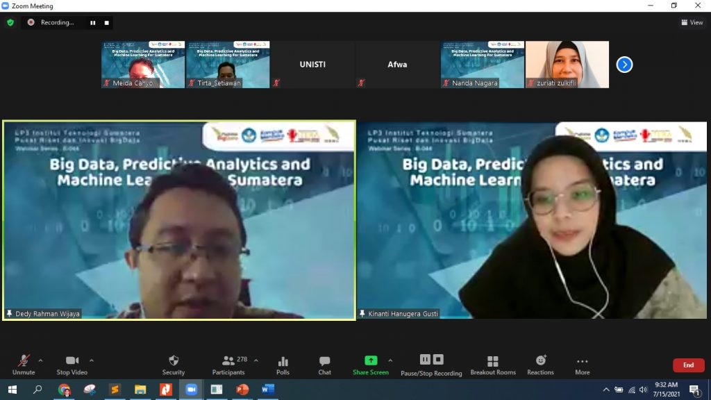Stop recording from the bottom toolbar
711x400 pixels.
point(438,360)
